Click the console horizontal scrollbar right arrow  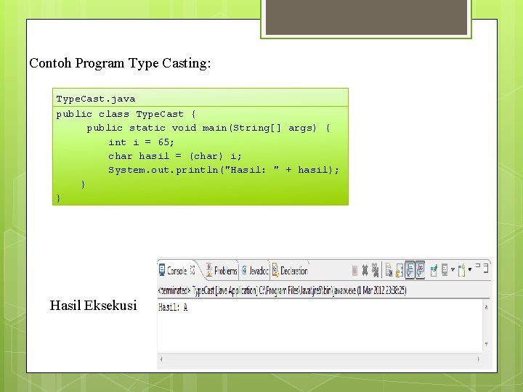click(478, 359)
